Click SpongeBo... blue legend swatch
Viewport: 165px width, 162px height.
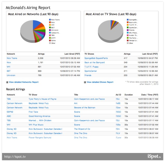[x=128, y=20]
